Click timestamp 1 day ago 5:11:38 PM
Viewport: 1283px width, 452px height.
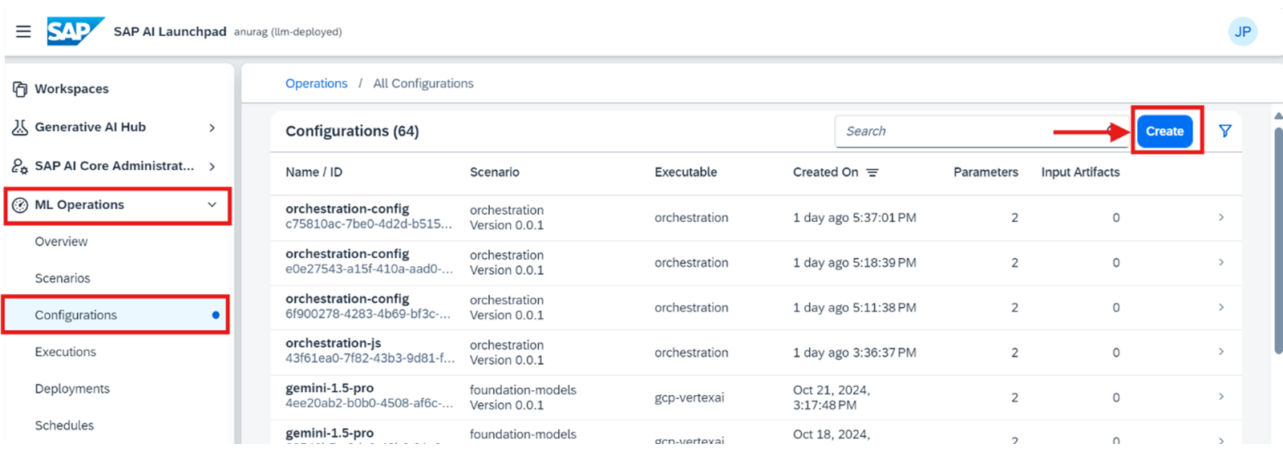[854, 308]
